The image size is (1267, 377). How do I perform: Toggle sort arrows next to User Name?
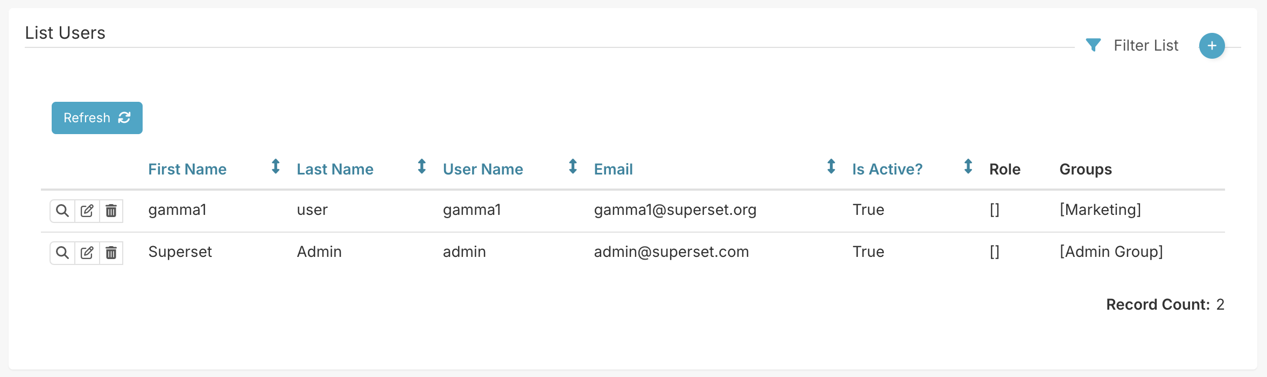573,166
